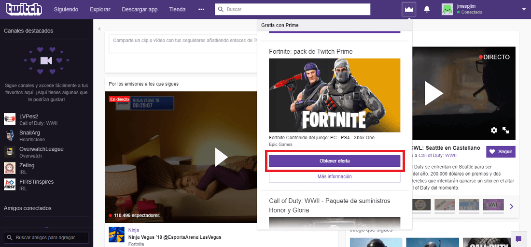Click the Buscar search field
Viewport: 531px width, 247px height.
tap(293, 10)
